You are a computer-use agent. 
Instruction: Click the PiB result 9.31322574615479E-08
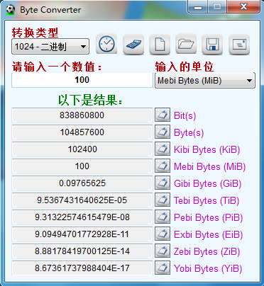pyautogui.click(x=82, y=217)
